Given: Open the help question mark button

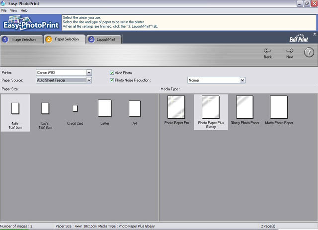Looking at the screenshot, I should point(309,52).
